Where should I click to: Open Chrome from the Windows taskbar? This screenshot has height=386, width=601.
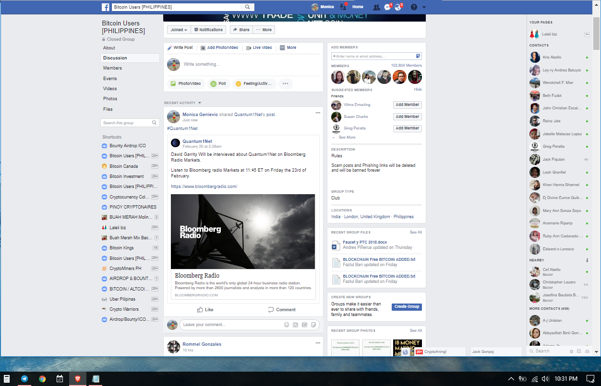(42, 378)
